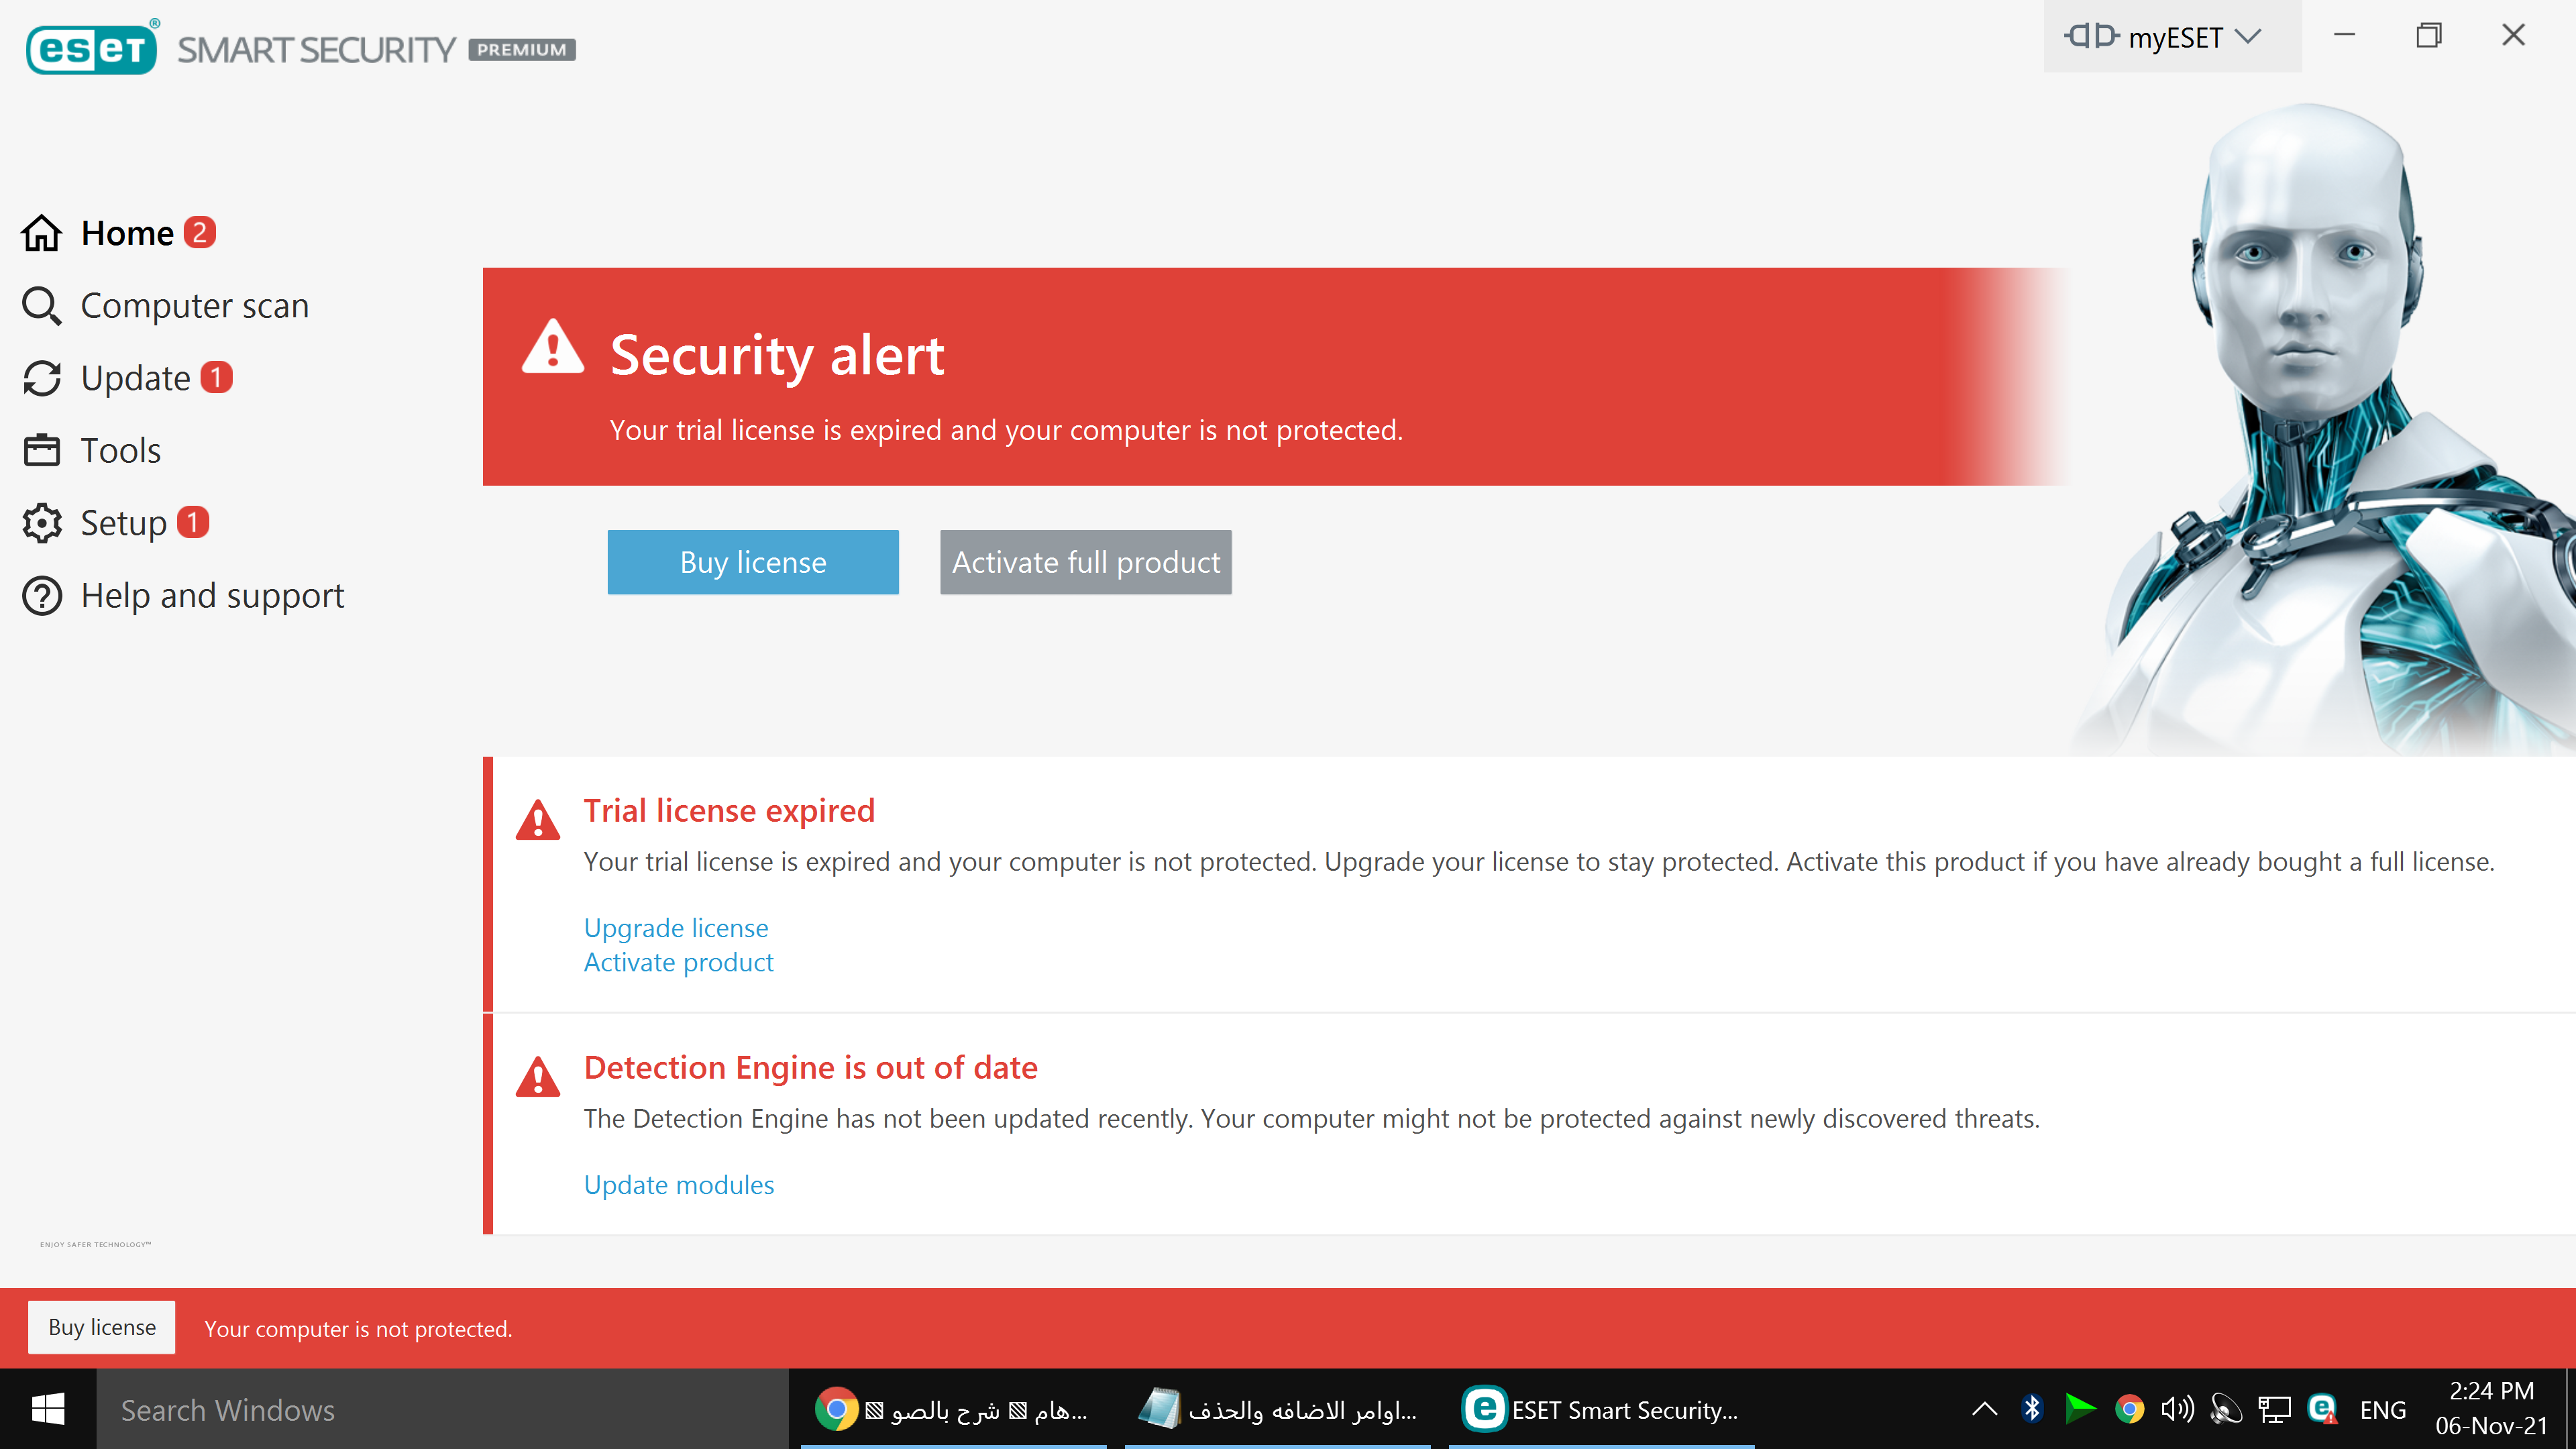Show hidden system tray icons

coord(1984,1409)
